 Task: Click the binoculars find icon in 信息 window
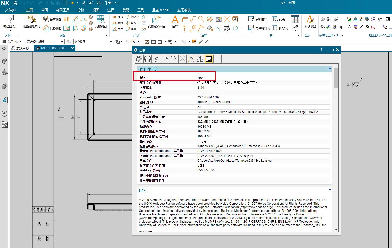[x=200, y=59]
